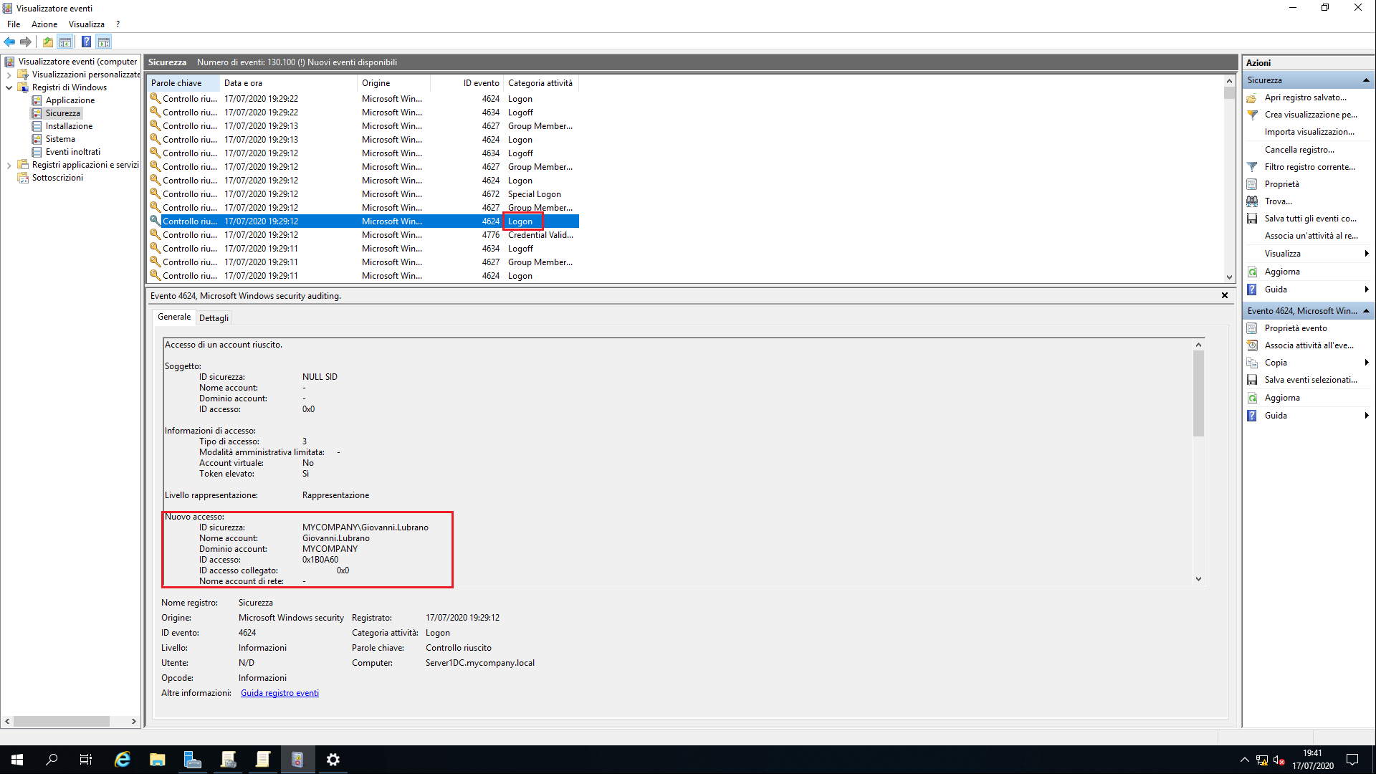Click the Salva tutti gli eventi disk icon
This screenshot has height=774, width=1376.
tap(1252, 219)
